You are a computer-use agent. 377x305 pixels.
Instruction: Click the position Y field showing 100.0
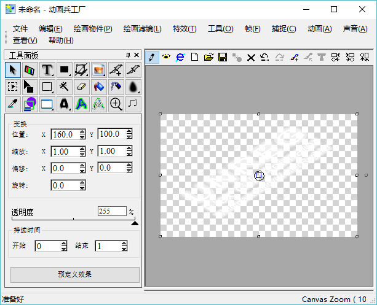112,134
